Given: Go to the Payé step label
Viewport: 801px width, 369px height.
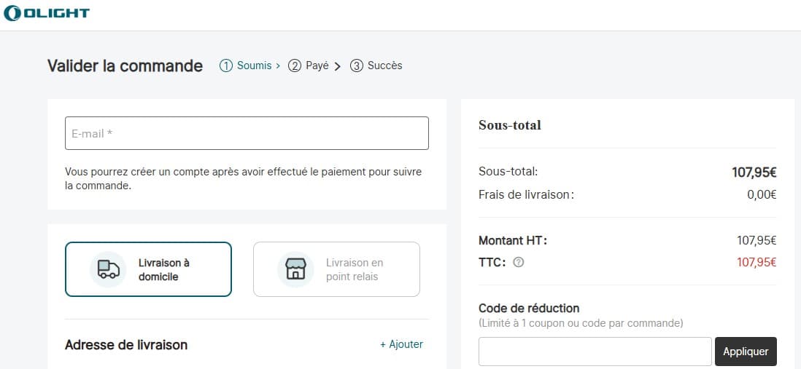Looking at the screenshot, I should [317, 66].
